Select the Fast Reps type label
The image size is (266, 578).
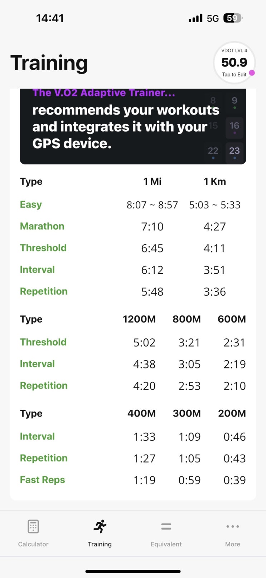pyautogui.click(x=43, y=480)
